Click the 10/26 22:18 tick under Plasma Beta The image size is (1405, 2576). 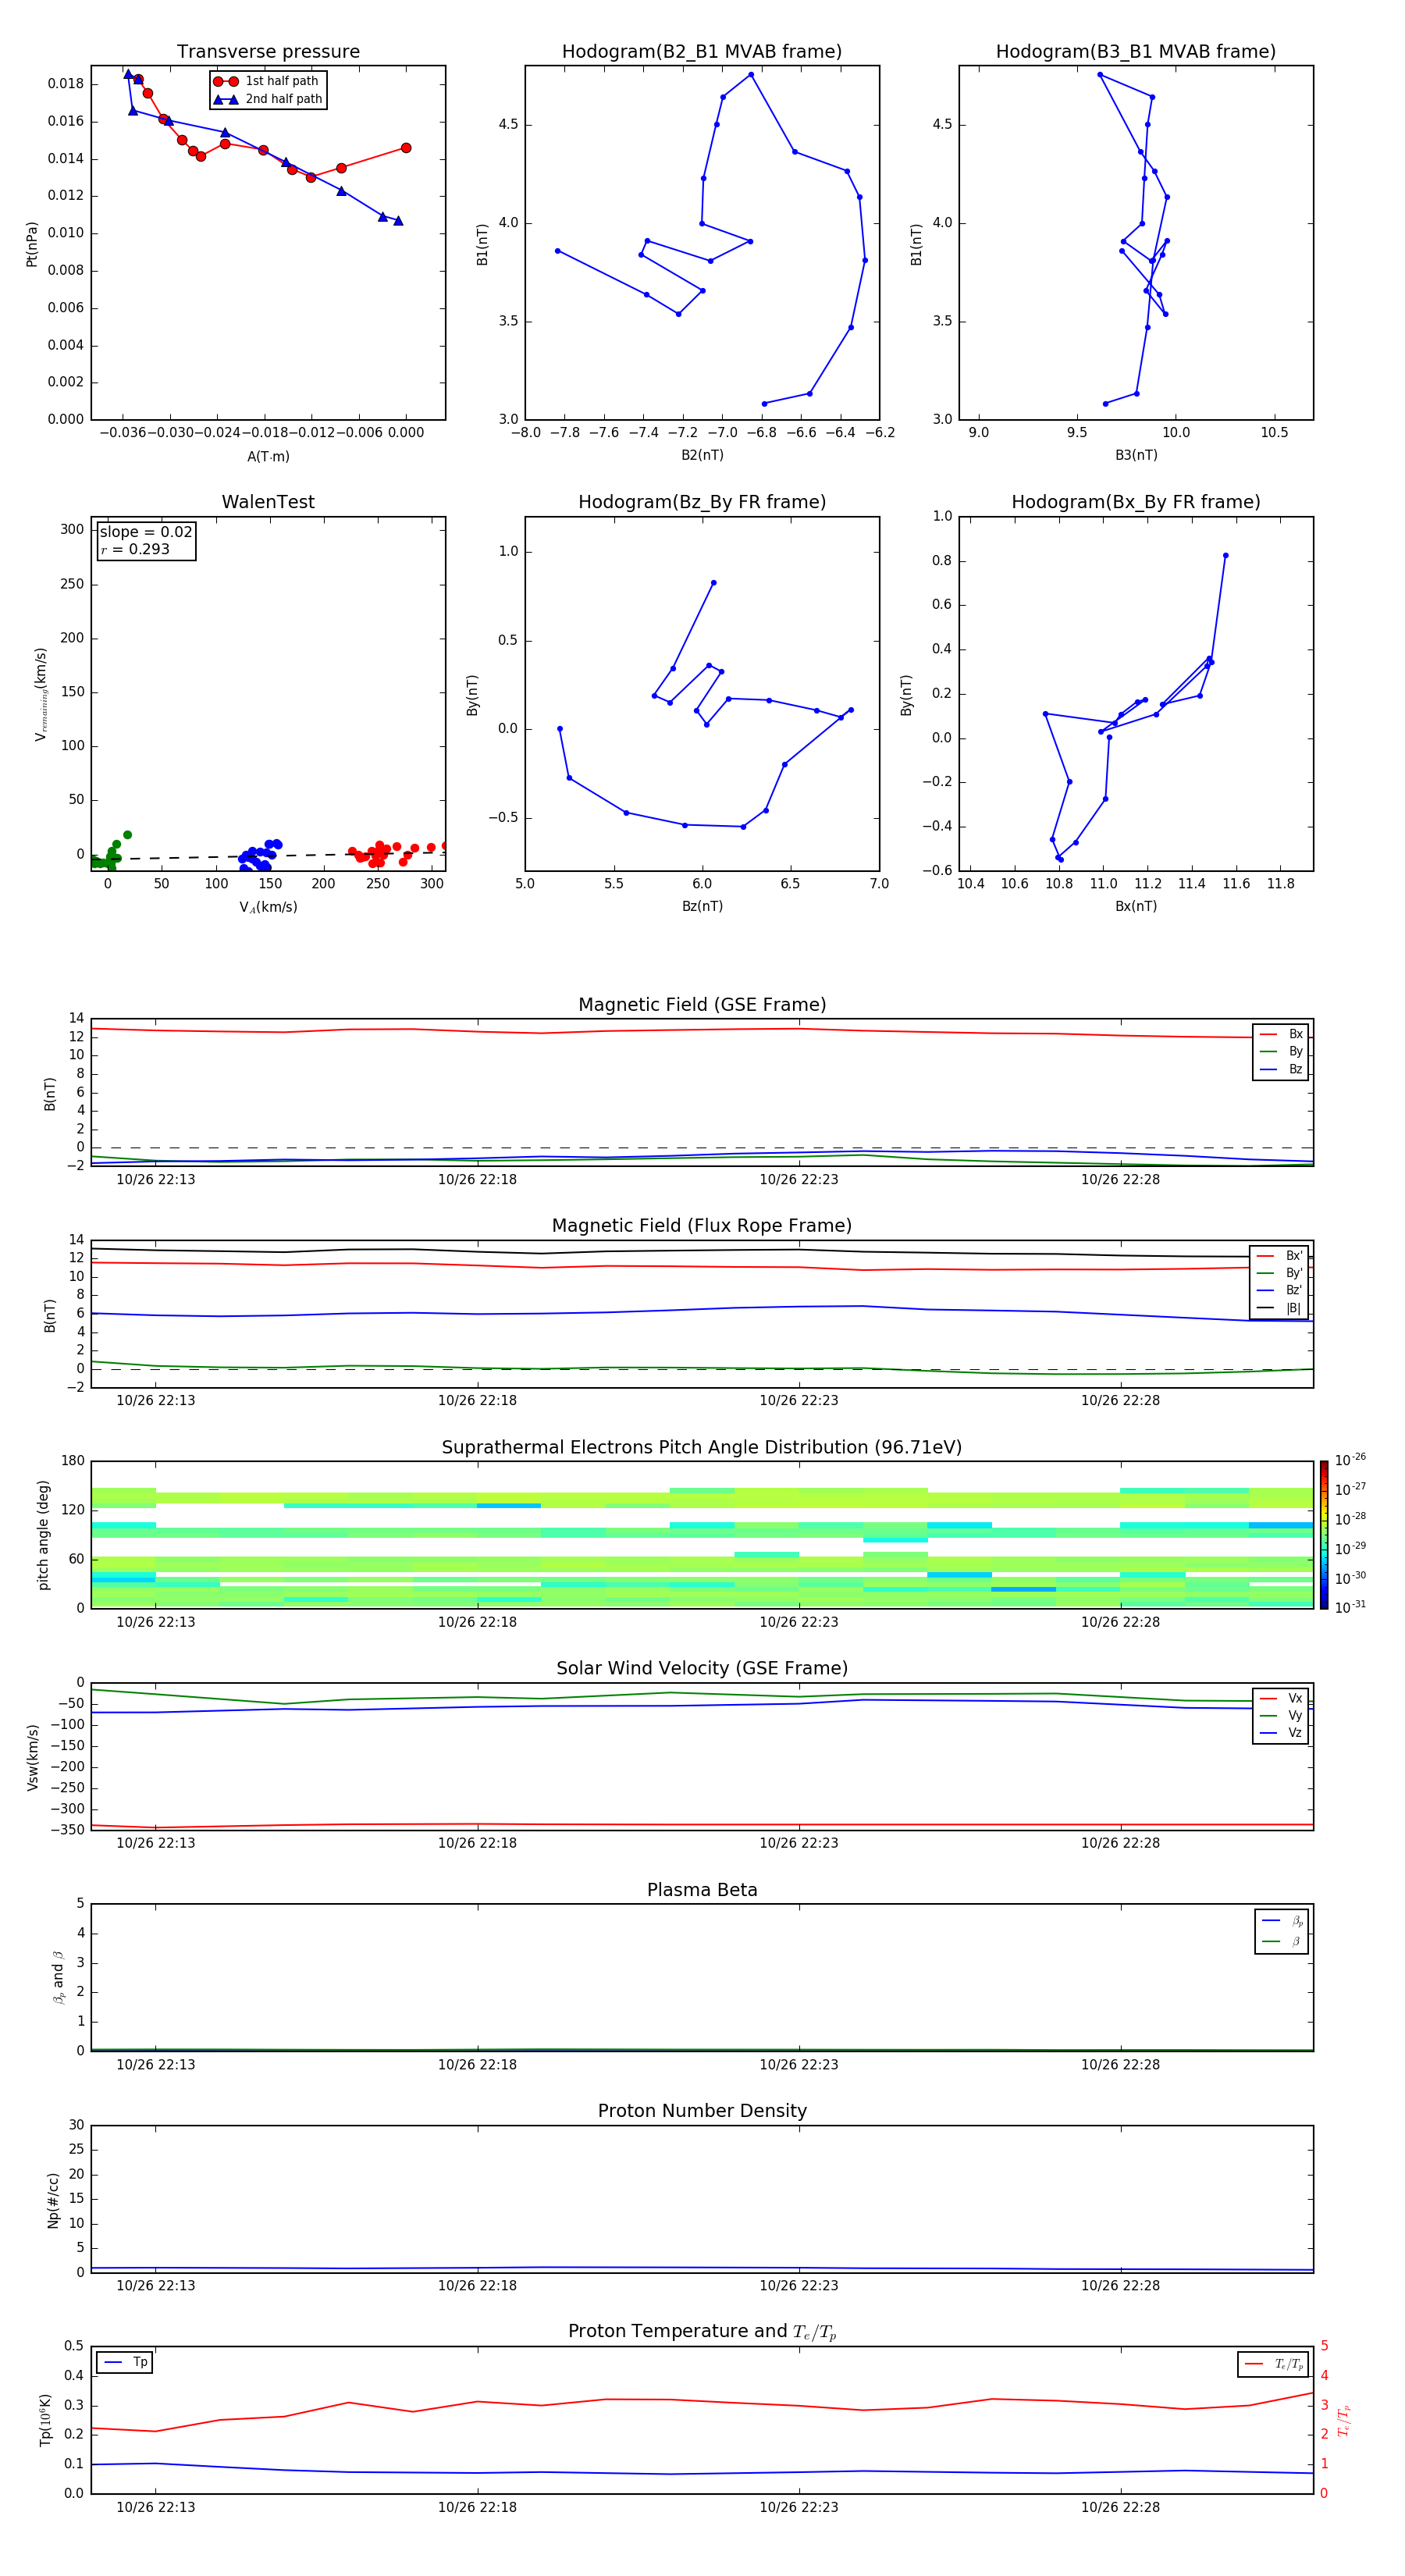pyautogui.click(x=477, y=2065)
